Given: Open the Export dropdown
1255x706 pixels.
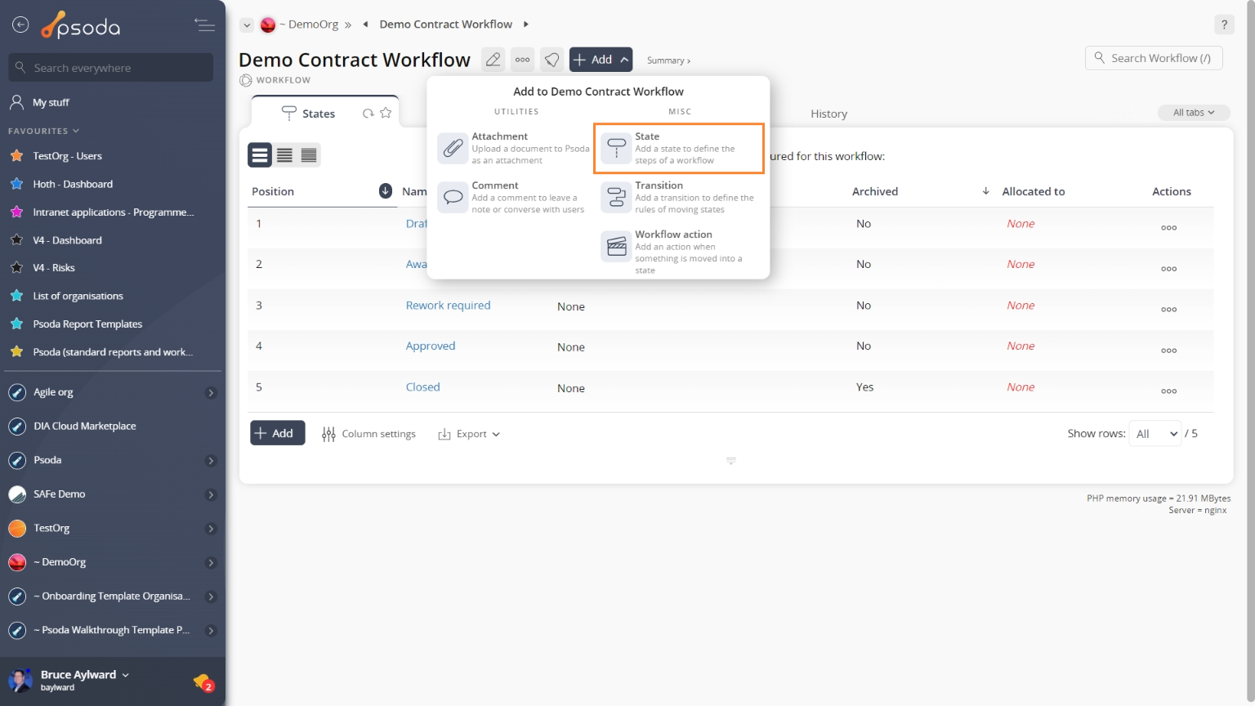Looking at the screenshot, I should pyautogui.click(x=469, y=434).
